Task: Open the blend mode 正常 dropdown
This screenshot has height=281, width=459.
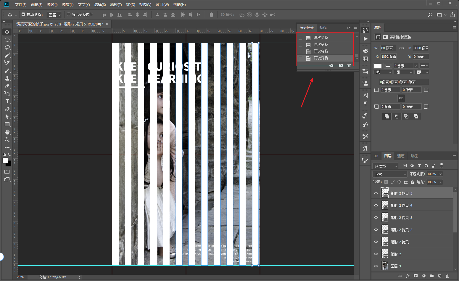Action: pos(390,174)
